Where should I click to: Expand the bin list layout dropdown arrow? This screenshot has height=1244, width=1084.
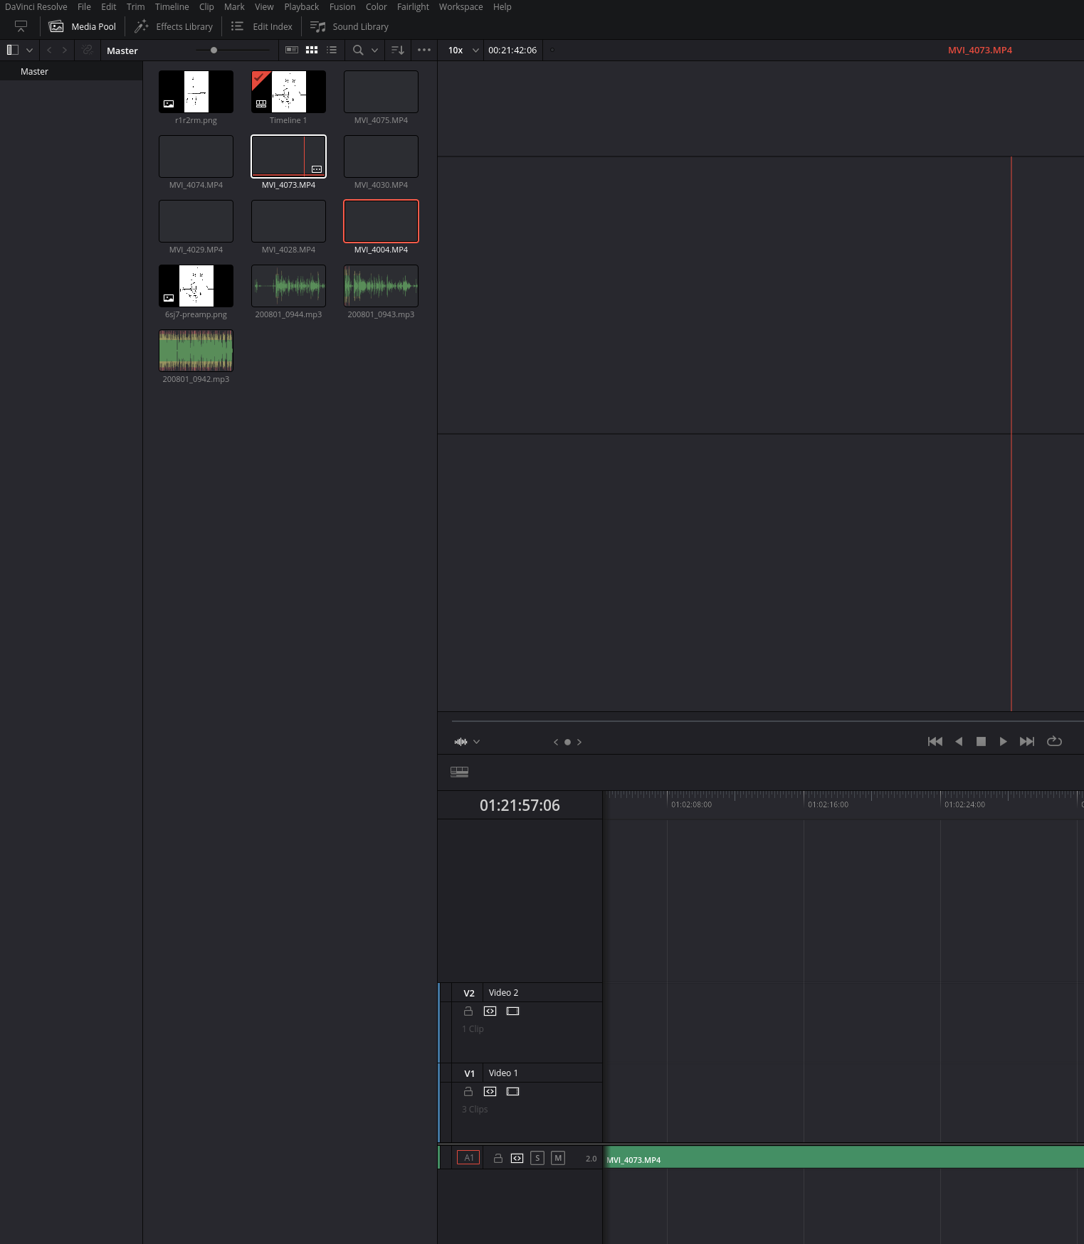[x=29, y=50]
